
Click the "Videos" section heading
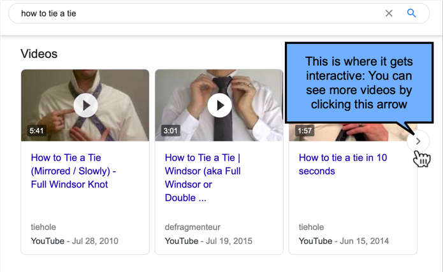(x=39, y=54)
